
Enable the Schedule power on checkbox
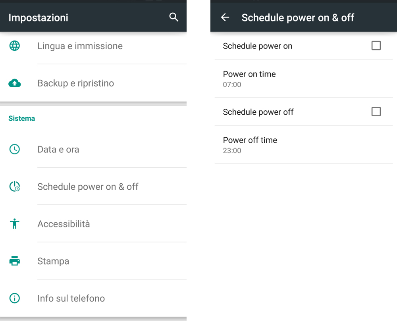tap(376, 46)
